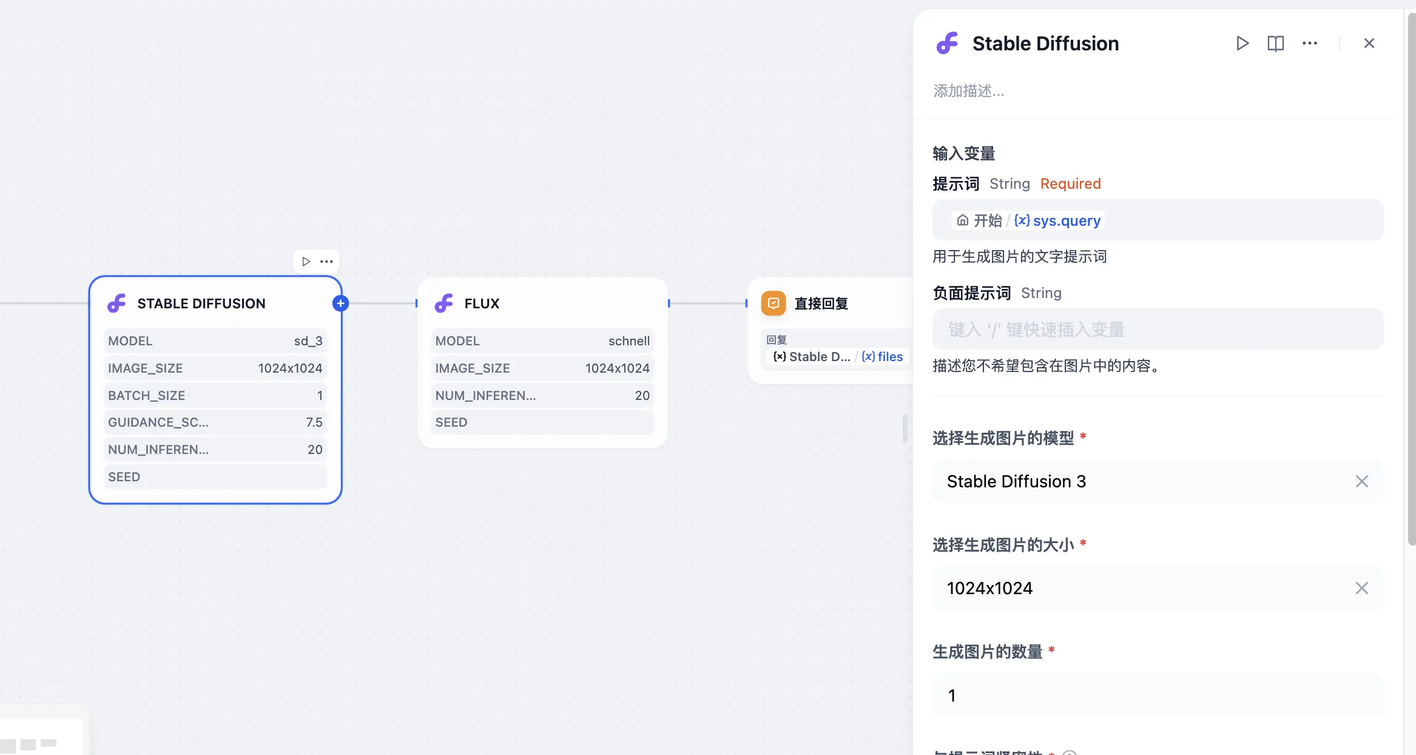Select the 直接回复 answer node icon
This screenshot has width=1416, height=755.
coord(773,303)
